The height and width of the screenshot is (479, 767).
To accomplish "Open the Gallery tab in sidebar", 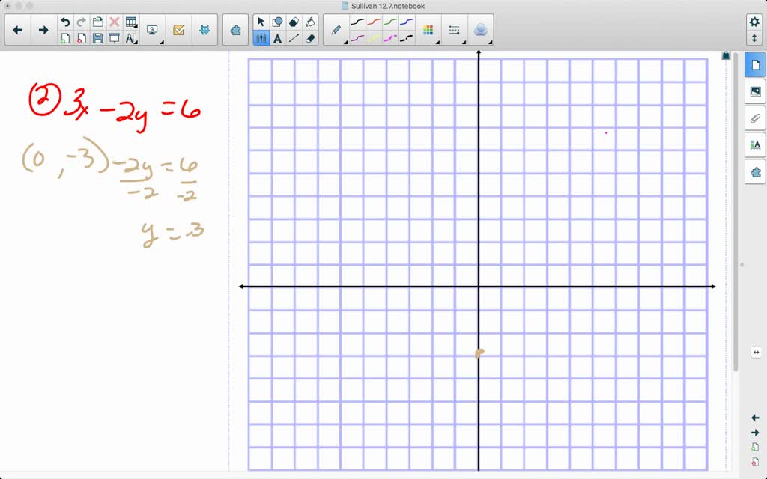I will click(x=755, y=92).
